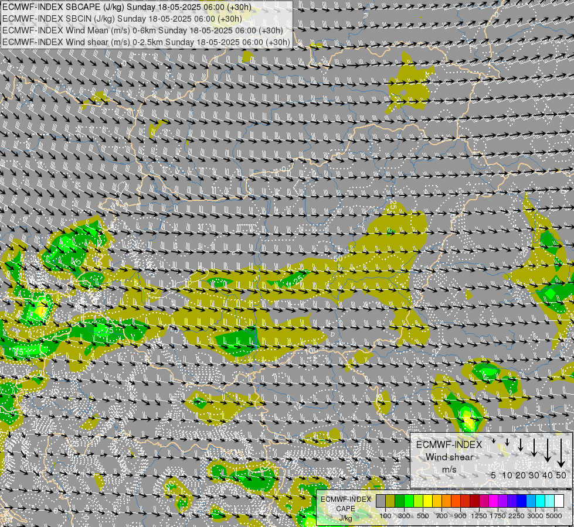Select the red-orange swatch left of 900 tick
The image size is (574, 527).
[x=456, y=501]
